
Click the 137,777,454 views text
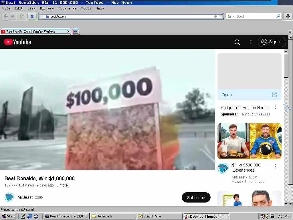(x=19, y=185)
